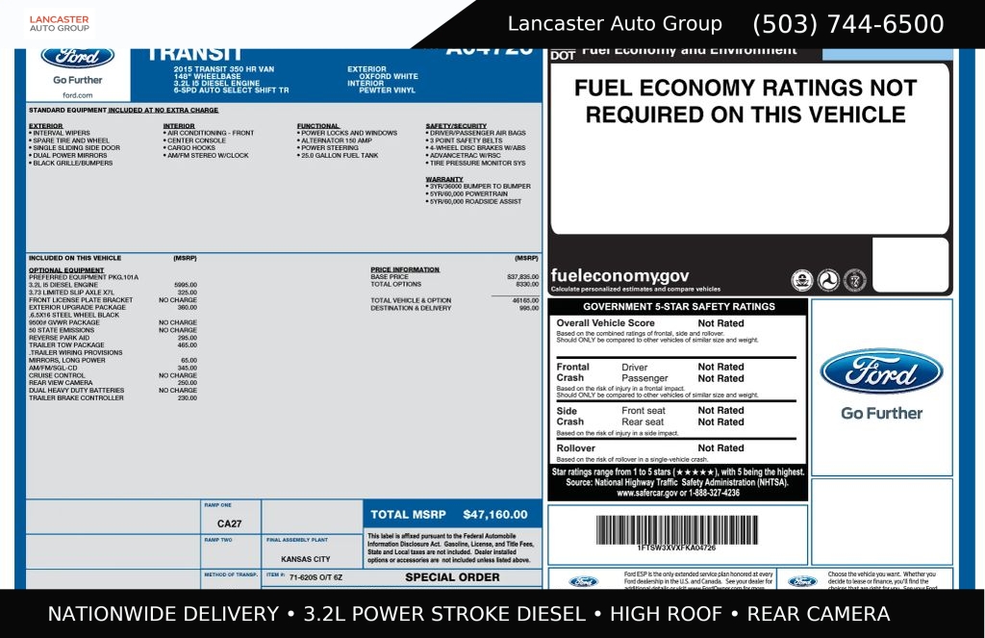985x638 pixels.
Task: Click the PRICE INFORMATION heading
Action: click(405, 269)
